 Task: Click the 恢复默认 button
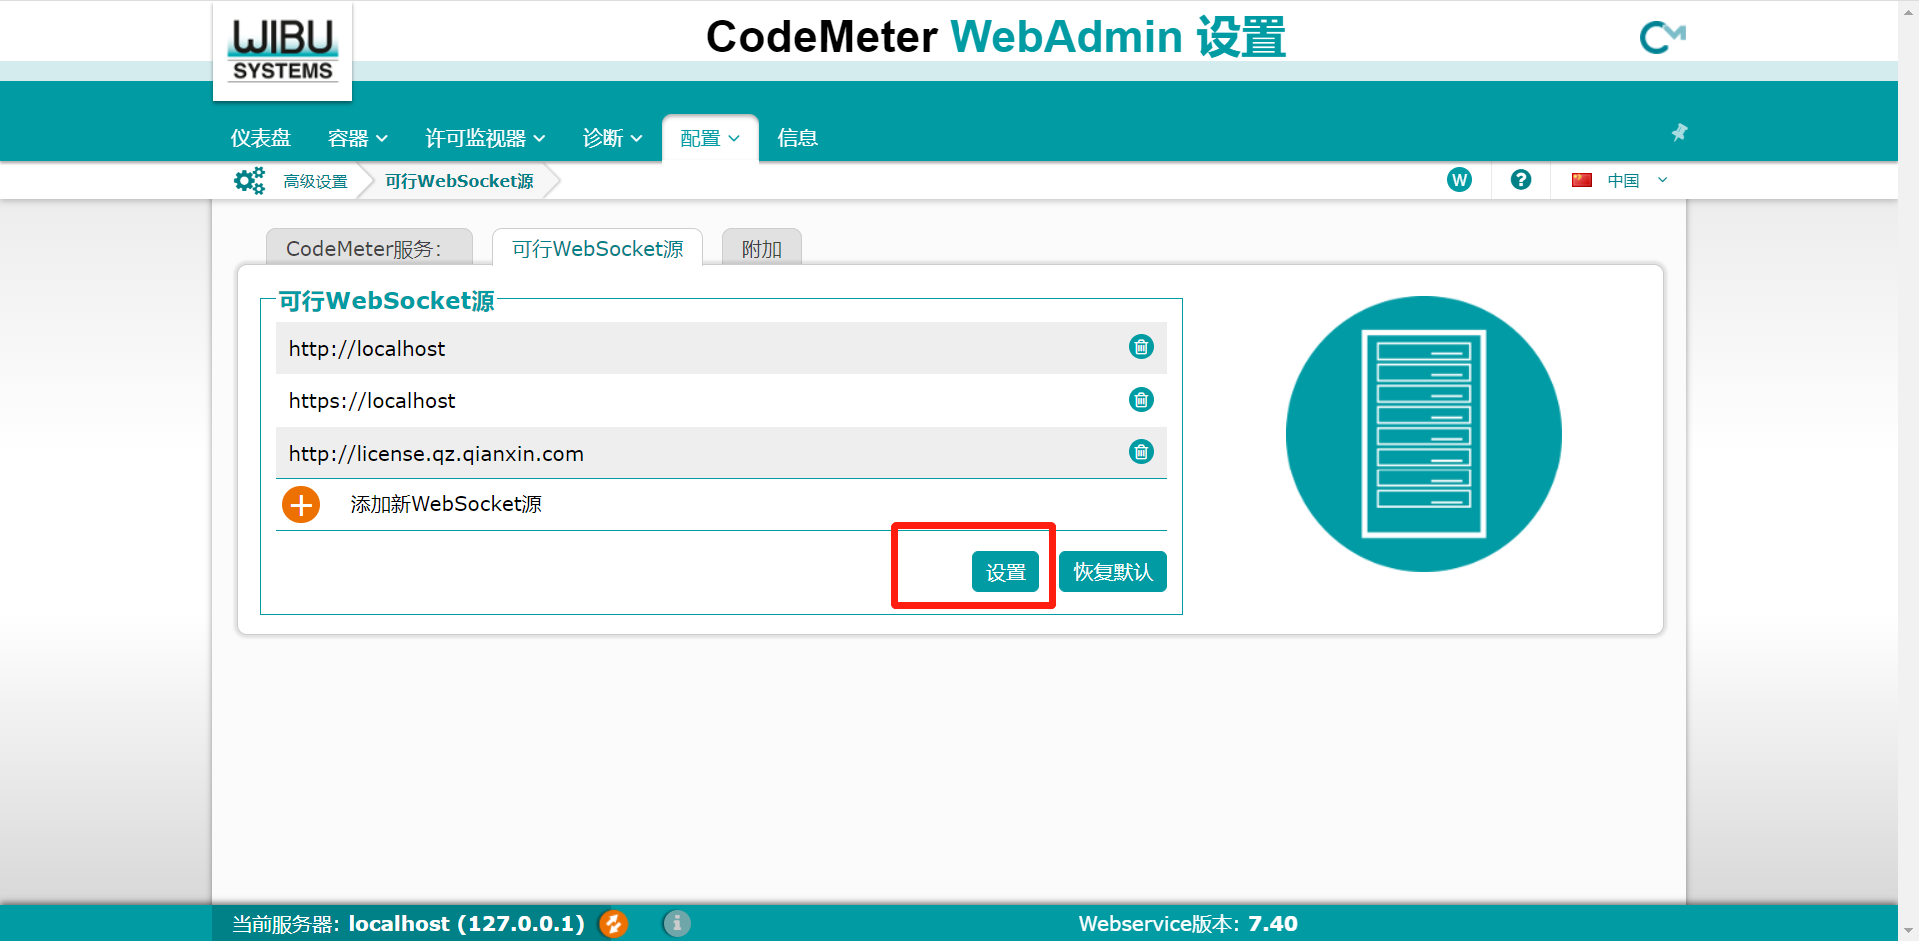click(1112, 572)
